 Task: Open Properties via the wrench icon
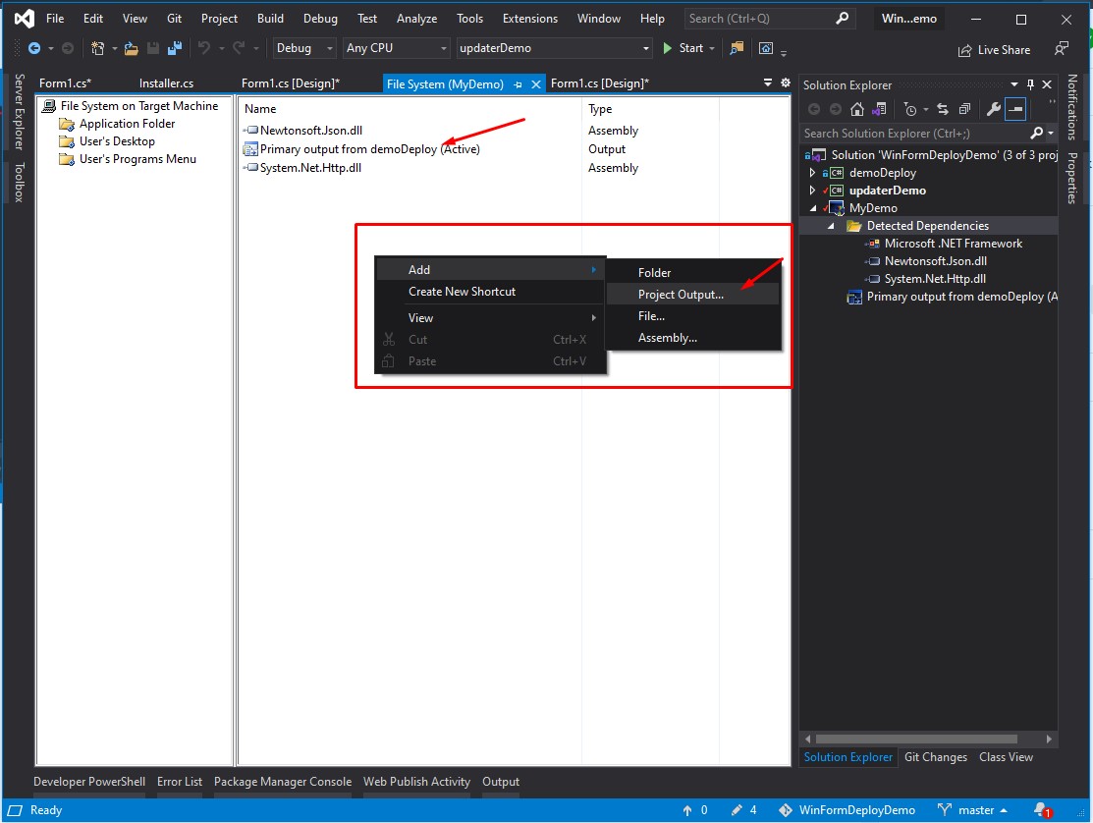[993, 109]
